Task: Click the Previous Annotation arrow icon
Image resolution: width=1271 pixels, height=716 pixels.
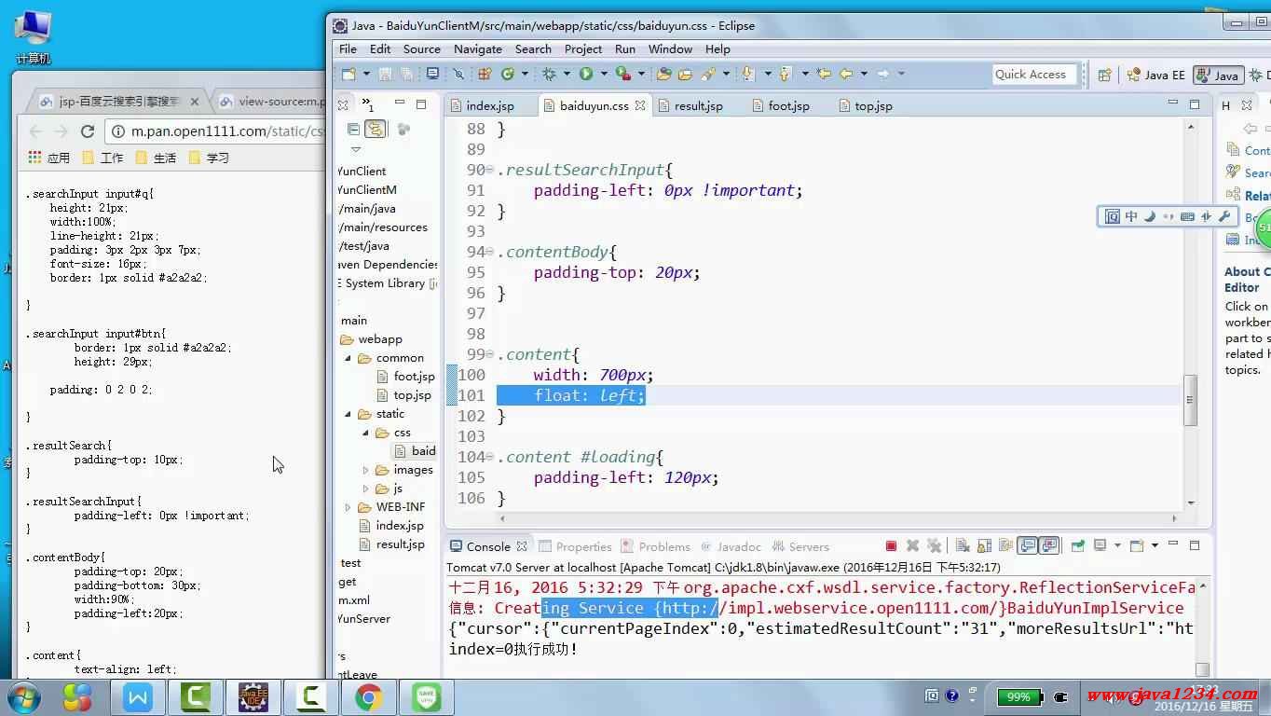Action: (x=786, y=74)
